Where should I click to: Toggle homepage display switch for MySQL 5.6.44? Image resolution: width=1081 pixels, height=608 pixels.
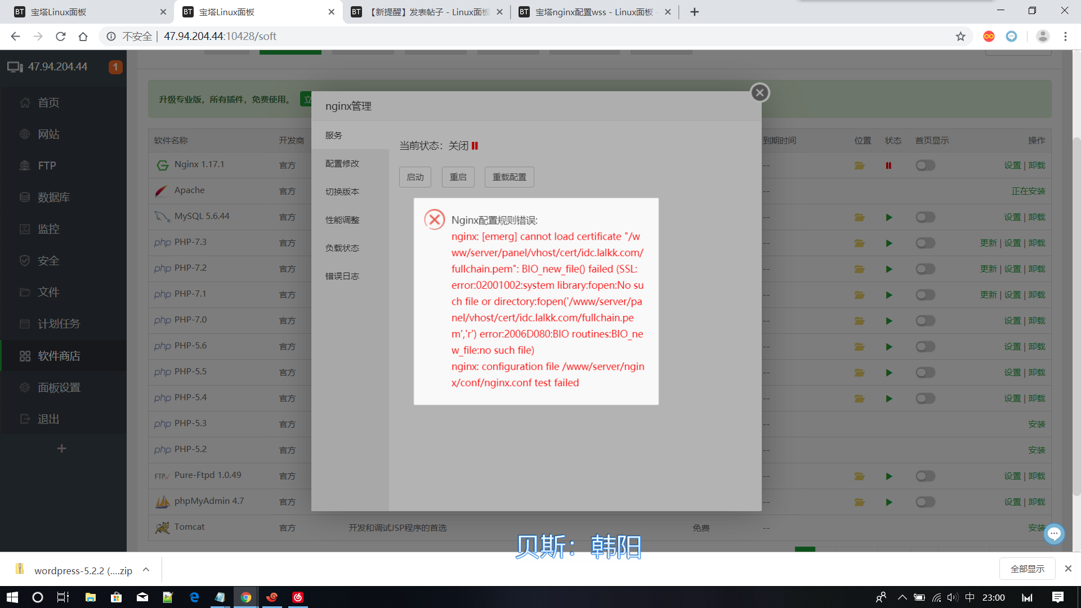[x=925, y=217]
